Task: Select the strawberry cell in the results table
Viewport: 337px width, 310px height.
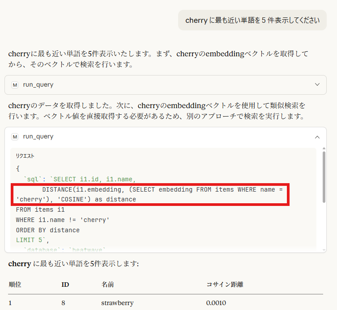Action: tap(117, 303)
